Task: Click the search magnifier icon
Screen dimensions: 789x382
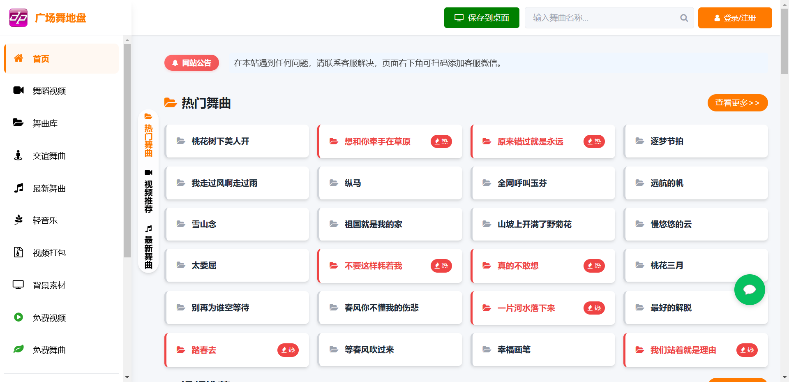Action: [x=683, y=18]
